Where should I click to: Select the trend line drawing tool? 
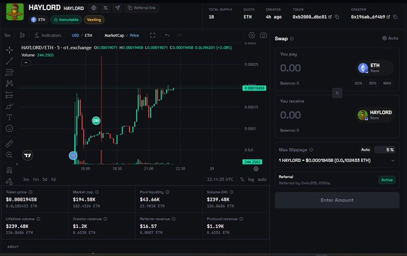click(10, 61)
